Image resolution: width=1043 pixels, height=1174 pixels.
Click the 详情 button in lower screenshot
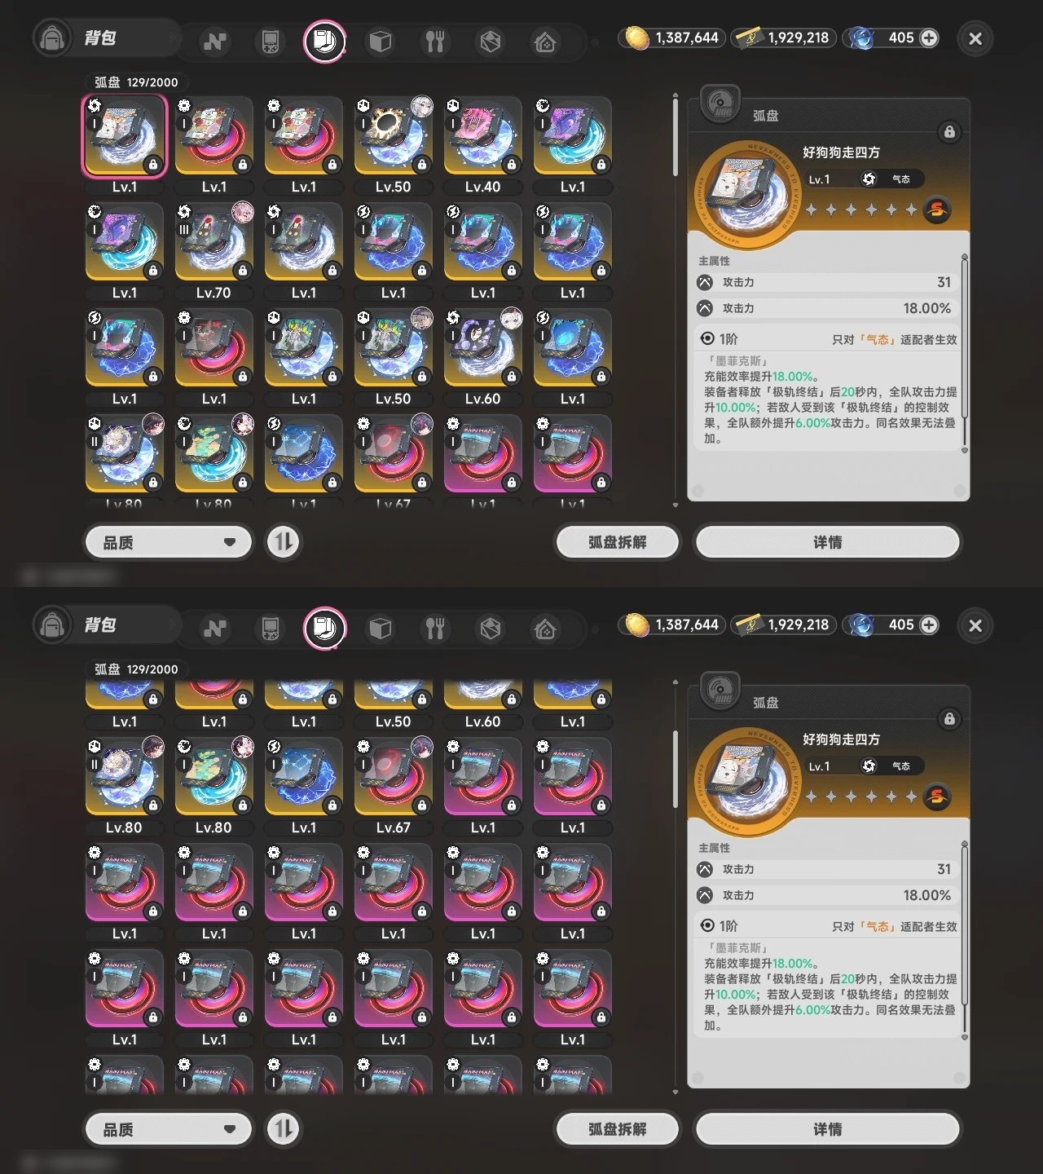click(x=827, y=1129)
